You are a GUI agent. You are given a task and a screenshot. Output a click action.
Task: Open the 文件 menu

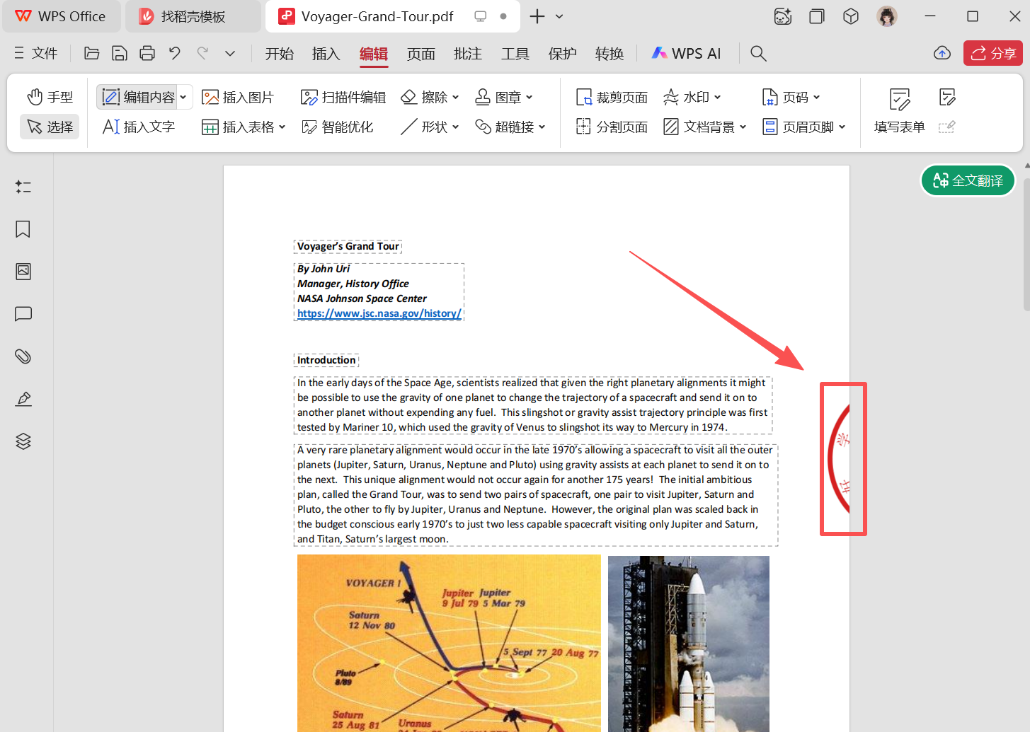pyautogui.click(x=35, y=53)
